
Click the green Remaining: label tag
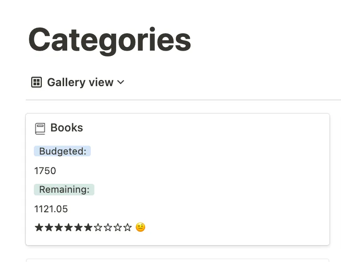pyautogui.click(x=64, y=190)
